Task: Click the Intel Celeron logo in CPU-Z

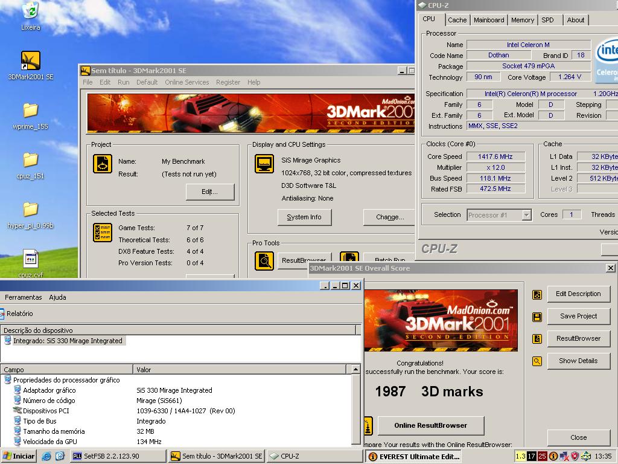Action: point(606,60)
